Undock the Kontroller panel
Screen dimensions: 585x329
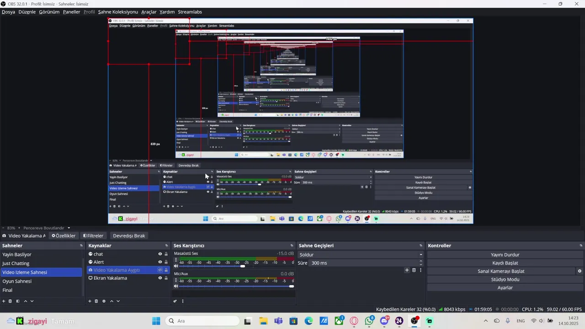(581, 246)
